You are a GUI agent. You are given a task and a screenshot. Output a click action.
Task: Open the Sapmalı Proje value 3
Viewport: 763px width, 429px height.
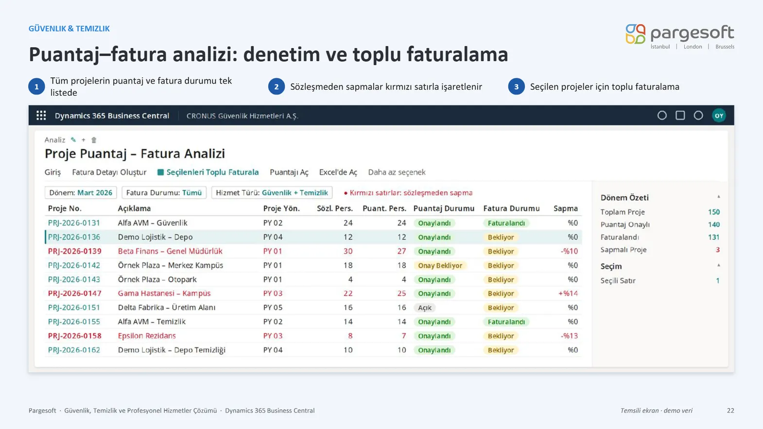tap(717, 250)
